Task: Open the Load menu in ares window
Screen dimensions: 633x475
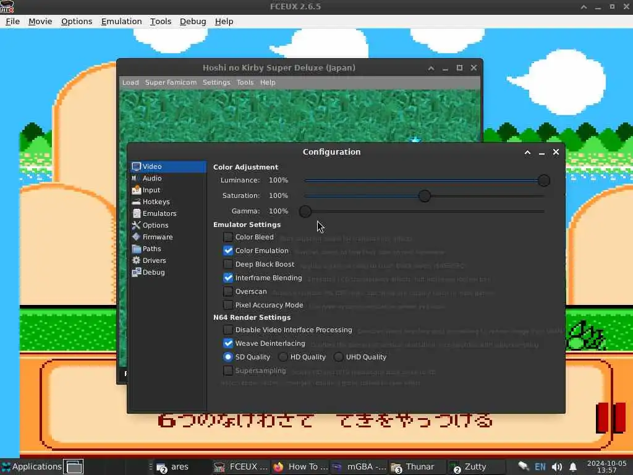Action: [130, 82]
